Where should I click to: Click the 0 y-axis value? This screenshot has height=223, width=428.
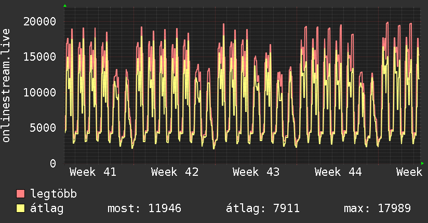point(53,163)
